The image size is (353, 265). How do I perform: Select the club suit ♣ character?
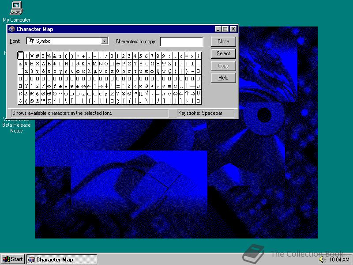60,86
